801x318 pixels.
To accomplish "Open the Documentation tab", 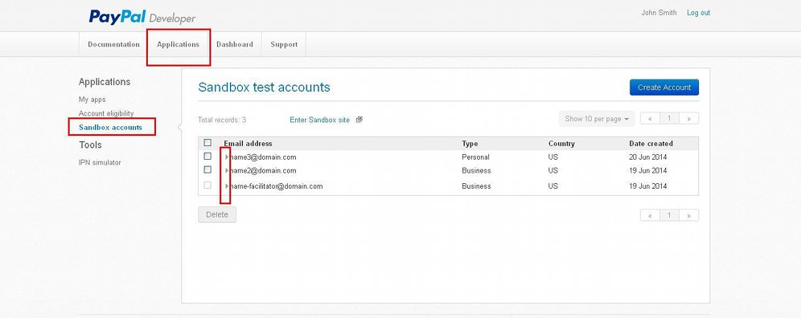I will (x=113, y=44).
